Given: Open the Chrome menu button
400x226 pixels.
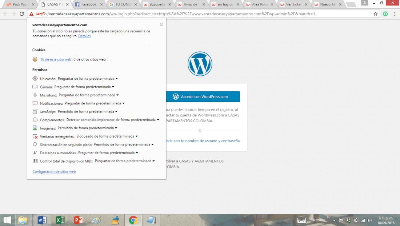Looking at the screenshot, I should tap(395, 14).
